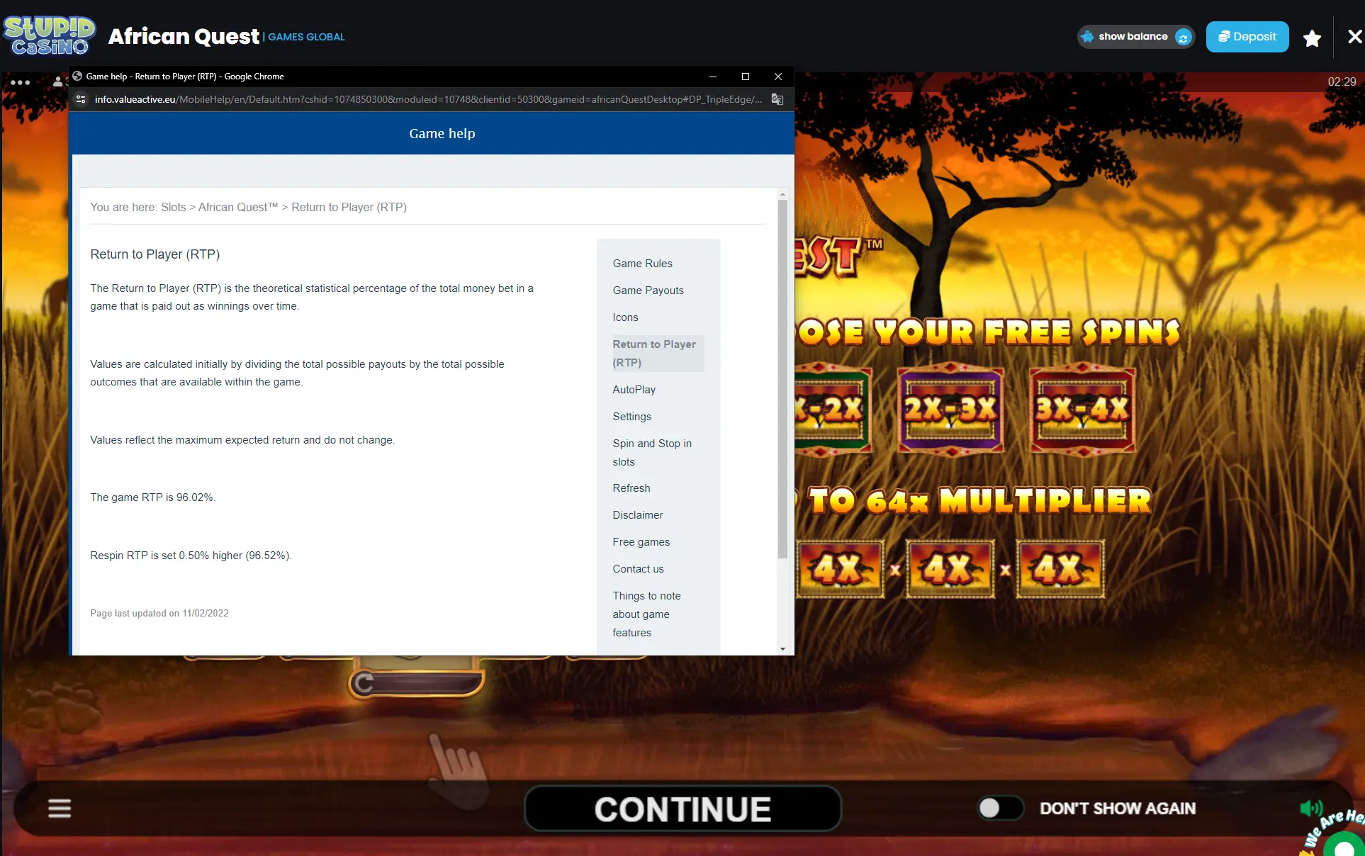Mute sound with the green speaker icon

coord(1311,808)
